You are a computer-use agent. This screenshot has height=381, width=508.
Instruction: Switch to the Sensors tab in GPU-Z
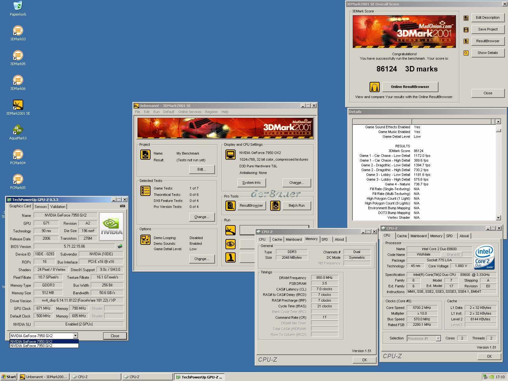[x=41, y=206]
